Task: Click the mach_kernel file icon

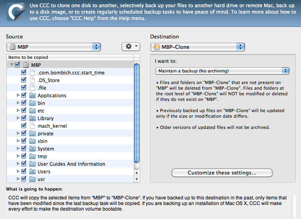Action: [x=32, y=126]
